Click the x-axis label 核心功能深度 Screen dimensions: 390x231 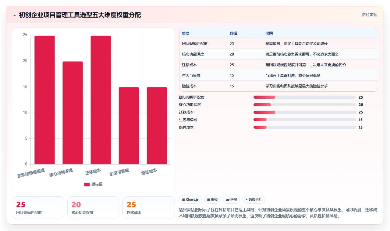pos(61,173)
